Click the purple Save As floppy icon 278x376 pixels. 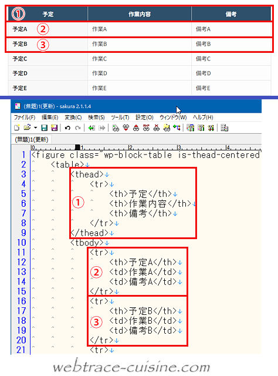click(55, 128)
